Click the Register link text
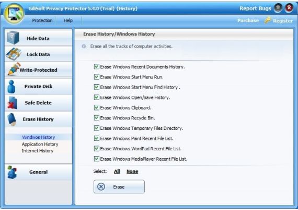Screen dimensions: 298x210 pos(283,20)
